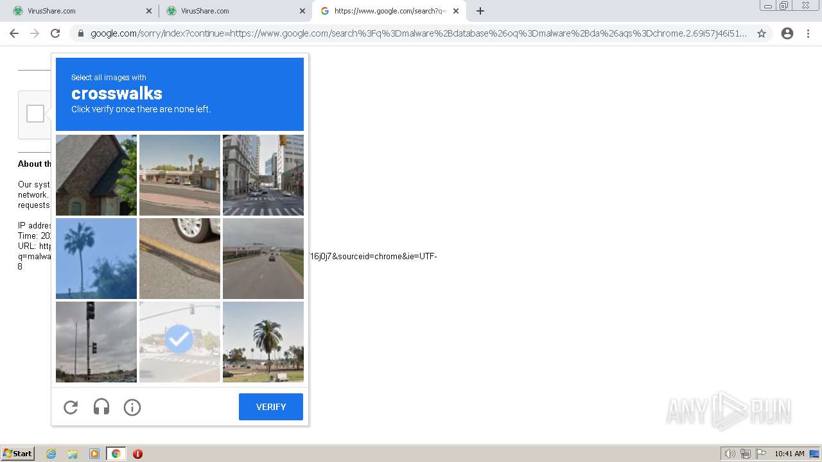The width and height of the screenshot is (822, 462).
Task: Switch to the first VirusShare.com tab
Action: [82, 11]
